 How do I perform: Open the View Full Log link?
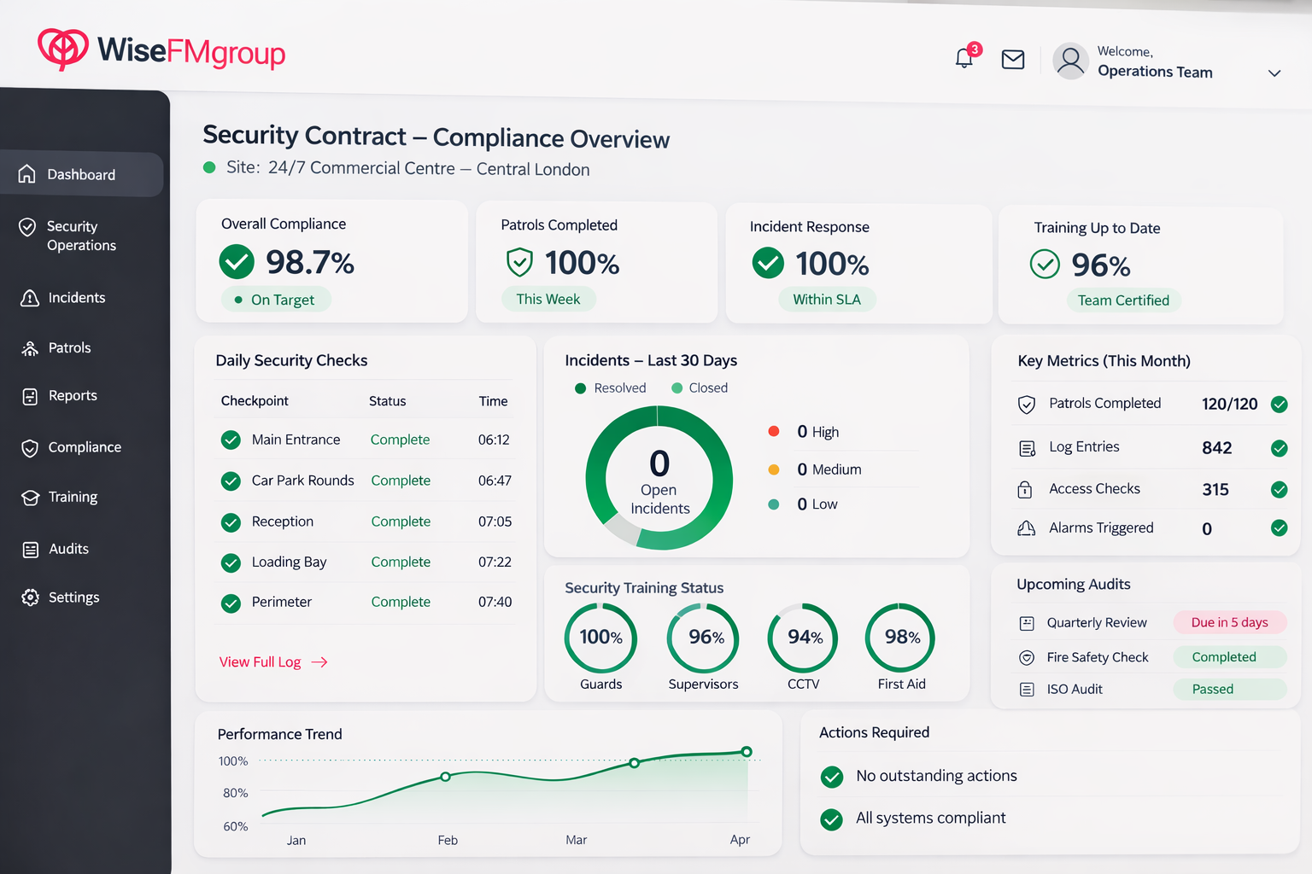point(273,662)
